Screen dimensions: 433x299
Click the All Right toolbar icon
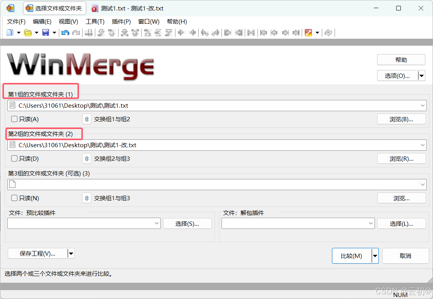(228, 33)
